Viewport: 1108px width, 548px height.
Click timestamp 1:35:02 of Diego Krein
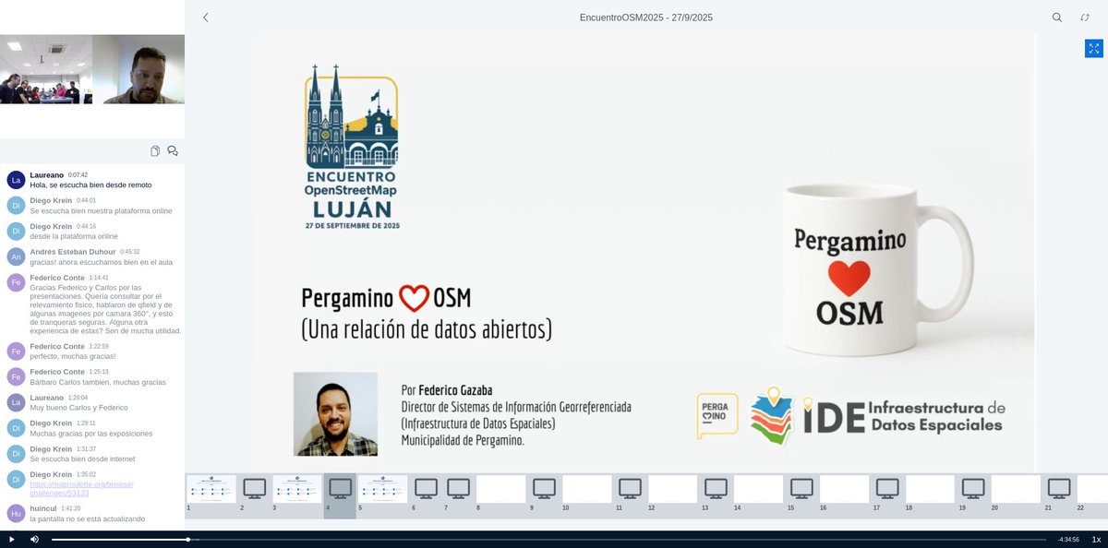click(86, 474)
